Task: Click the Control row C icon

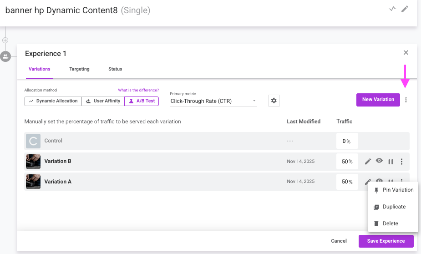Action: pyautogui.click(x=33, y=141)
